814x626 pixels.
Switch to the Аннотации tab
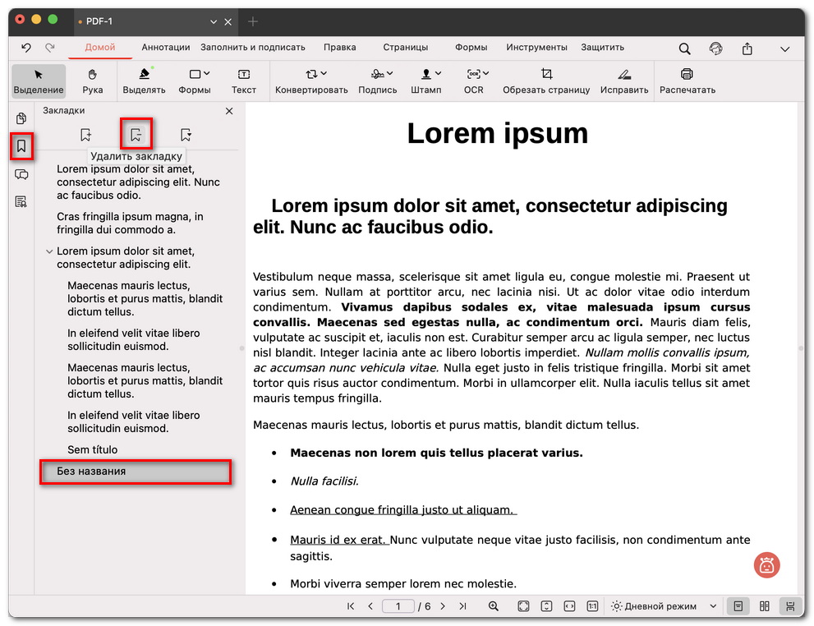165,47
